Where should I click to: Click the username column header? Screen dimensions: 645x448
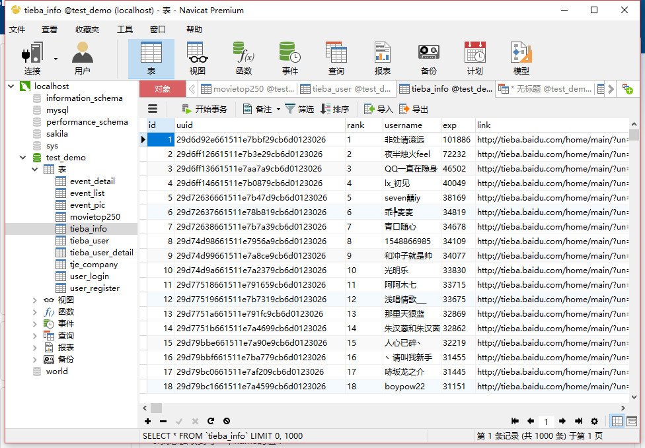pyautogui.click(x=411, y=125)
